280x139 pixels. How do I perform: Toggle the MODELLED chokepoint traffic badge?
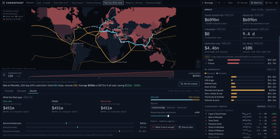(272, 106)
